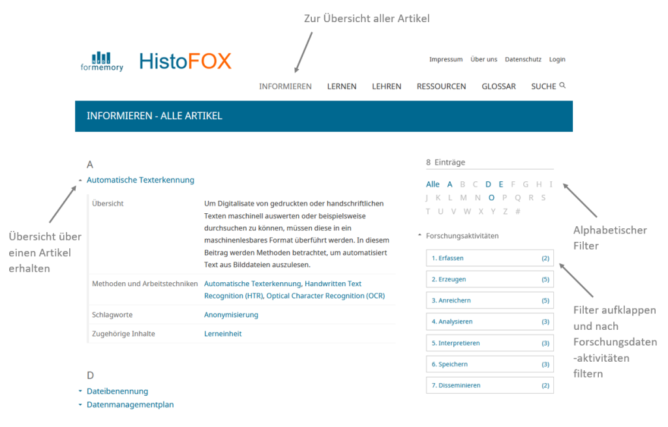Screen dimensions: 668x427
Task: Expand the Dateibenennung article
Action: pos(80,391)
